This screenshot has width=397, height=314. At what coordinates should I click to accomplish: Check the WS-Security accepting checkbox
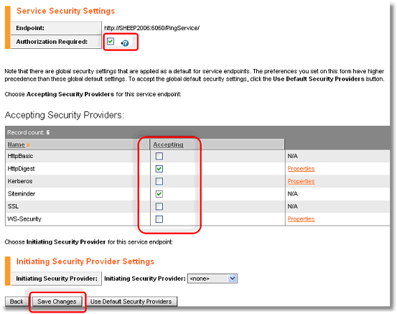tap(159, 219)
